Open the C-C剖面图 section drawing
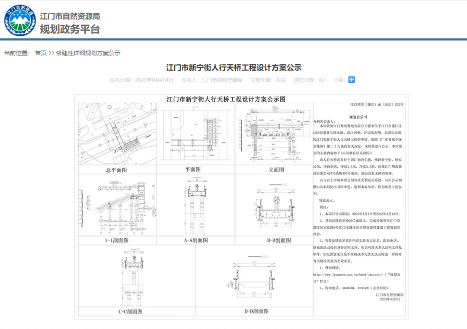Screen dimensions: 467x329 [x=137, y=276]
